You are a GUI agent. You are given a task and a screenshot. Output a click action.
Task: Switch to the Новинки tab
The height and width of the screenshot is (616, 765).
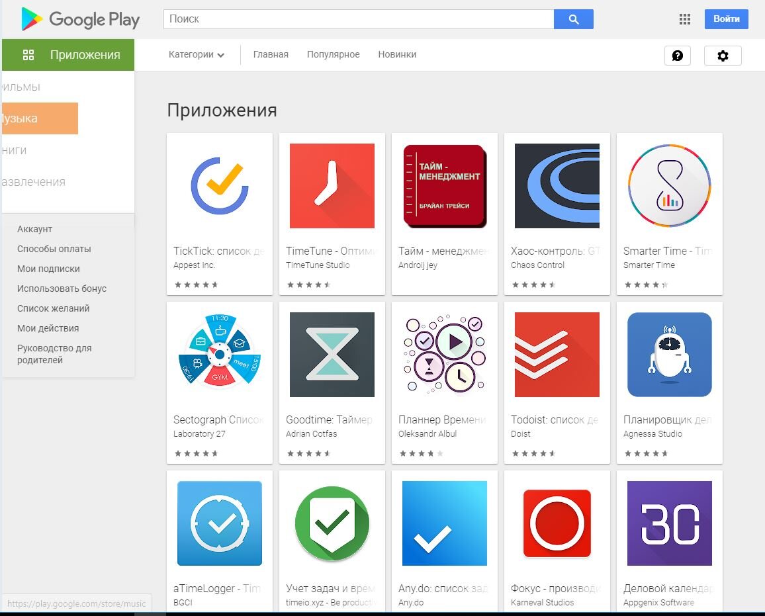click(396, 55)
